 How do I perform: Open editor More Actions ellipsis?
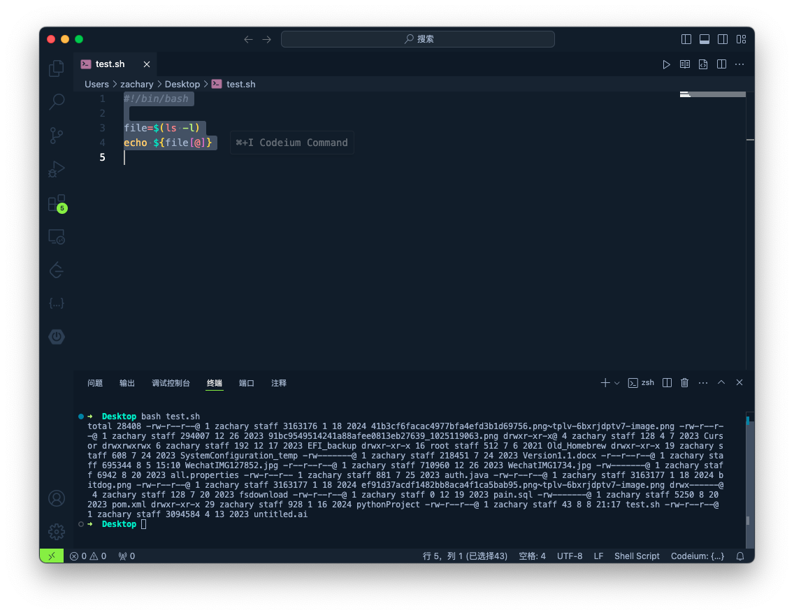(739, 64)
